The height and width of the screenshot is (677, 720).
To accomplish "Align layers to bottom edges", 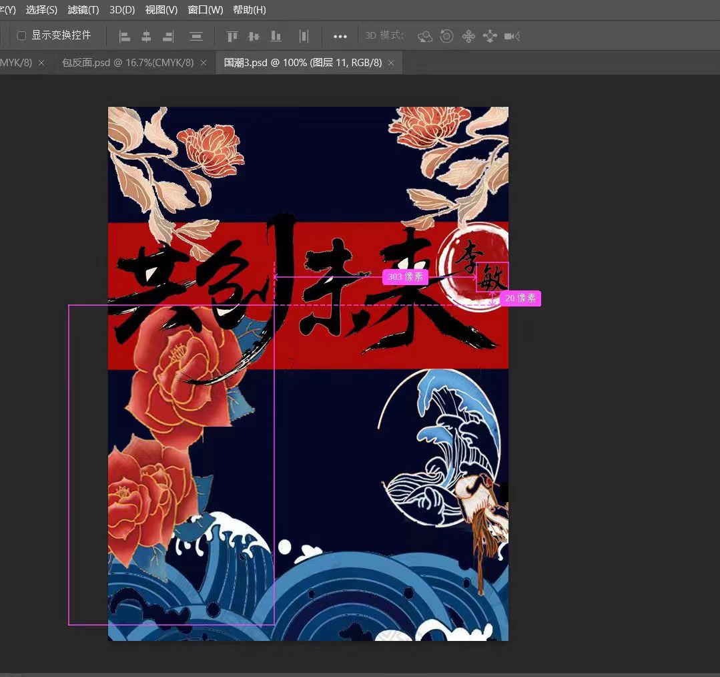I will click(276, 36).
